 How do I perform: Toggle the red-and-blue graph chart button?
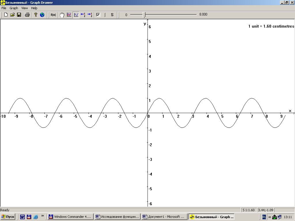[69, 15]
